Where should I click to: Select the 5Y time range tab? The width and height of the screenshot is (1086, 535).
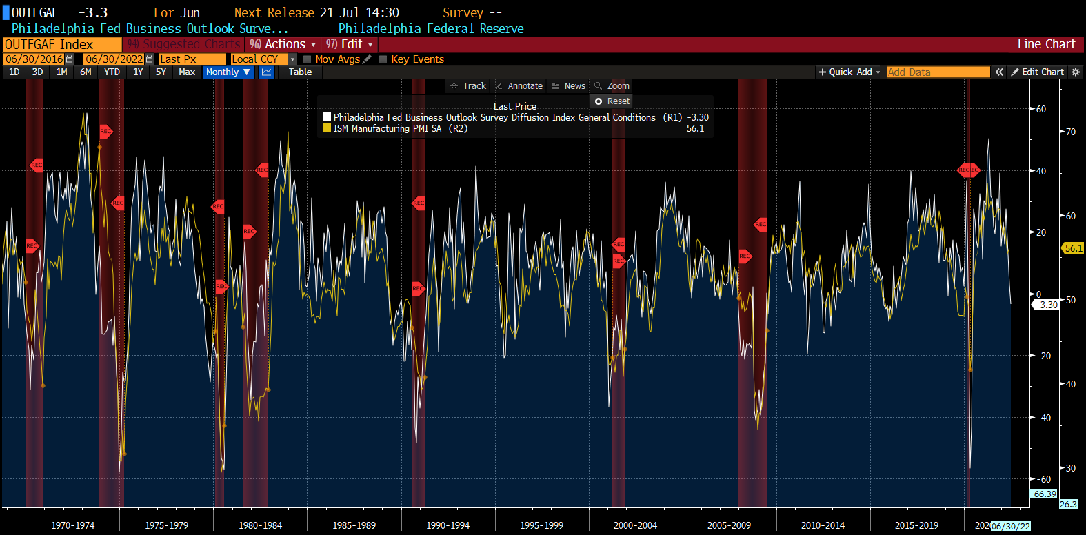pyautogui.click(x=161, y=72)
